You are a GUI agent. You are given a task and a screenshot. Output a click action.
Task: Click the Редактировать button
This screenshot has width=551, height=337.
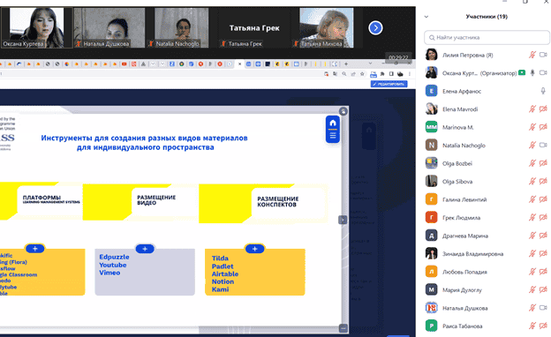(389, 84)
